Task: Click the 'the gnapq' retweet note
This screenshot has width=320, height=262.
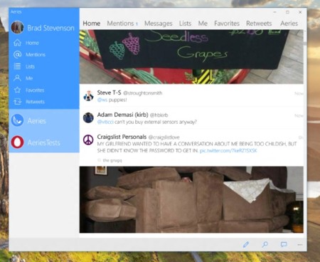Action: pos(112,160)
